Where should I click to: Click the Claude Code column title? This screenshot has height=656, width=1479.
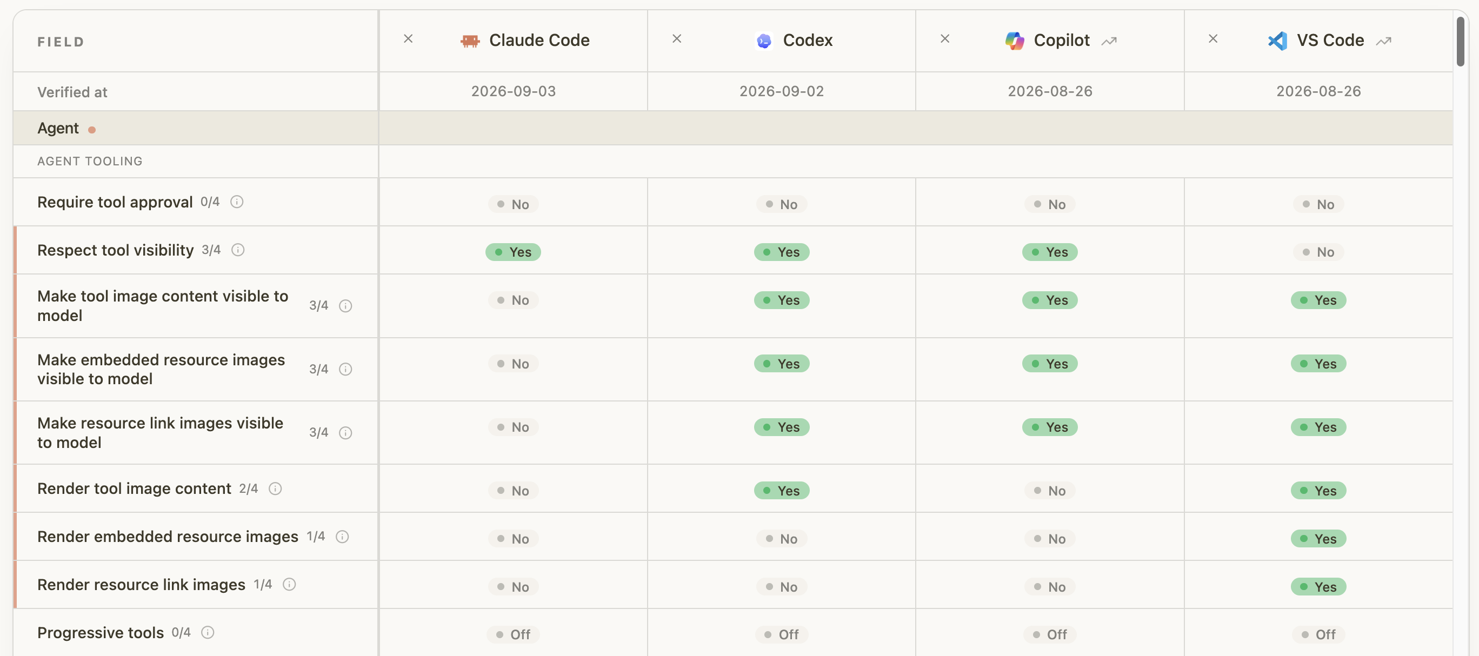pos(539,40)
